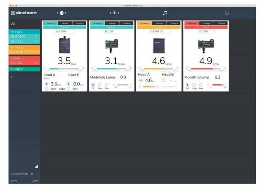Click the SAVE button
Image resolution: width=260 pixels, height=188 pixels.
click(14, 181)
